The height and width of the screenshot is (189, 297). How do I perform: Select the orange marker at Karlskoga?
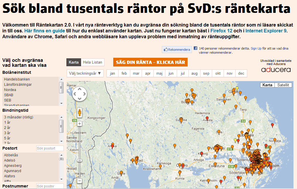pos(160,167)
